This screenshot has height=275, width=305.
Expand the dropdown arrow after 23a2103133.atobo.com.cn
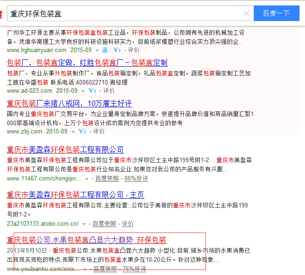pyautogui.click(x=84, y=224)
